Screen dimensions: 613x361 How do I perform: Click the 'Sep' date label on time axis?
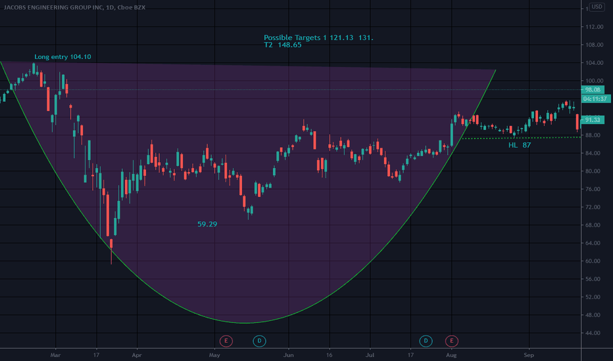(x=529, y=355)
